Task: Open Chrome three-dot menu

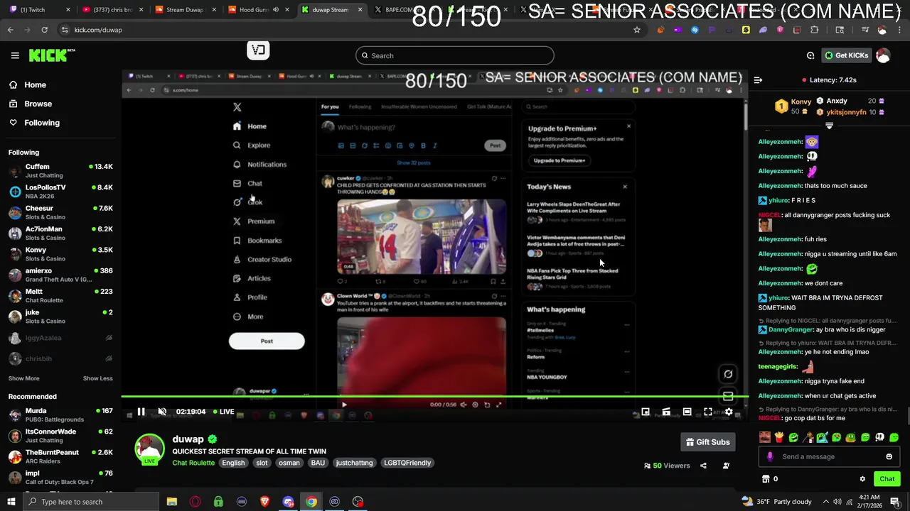Action: coord(899,30)
